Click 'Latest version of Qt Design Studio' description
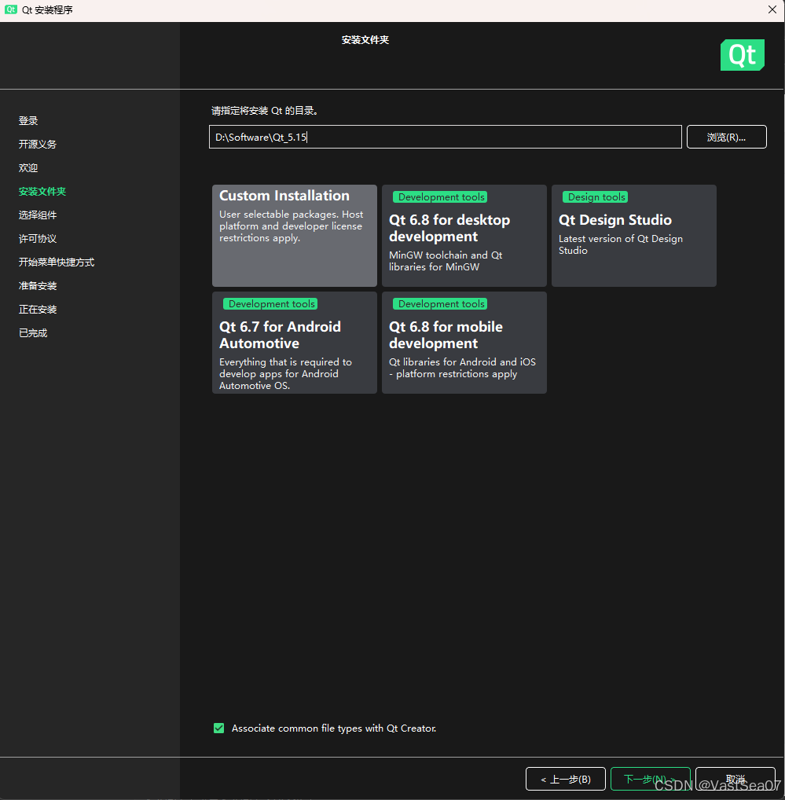 pos(621,244)
